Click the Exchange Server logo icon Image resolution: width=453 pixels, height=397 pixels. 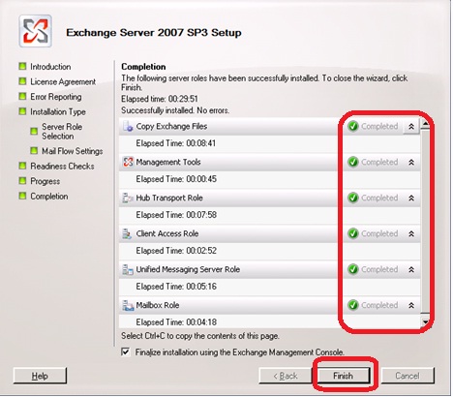click(x=36, y=31)
